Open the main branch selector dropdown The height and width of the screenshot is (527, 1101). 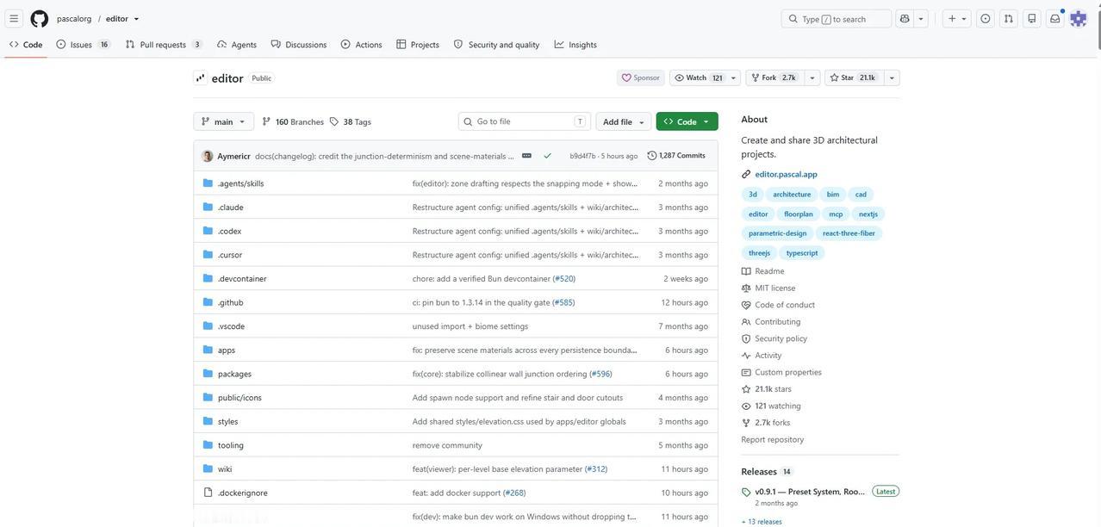click(224, 121)
